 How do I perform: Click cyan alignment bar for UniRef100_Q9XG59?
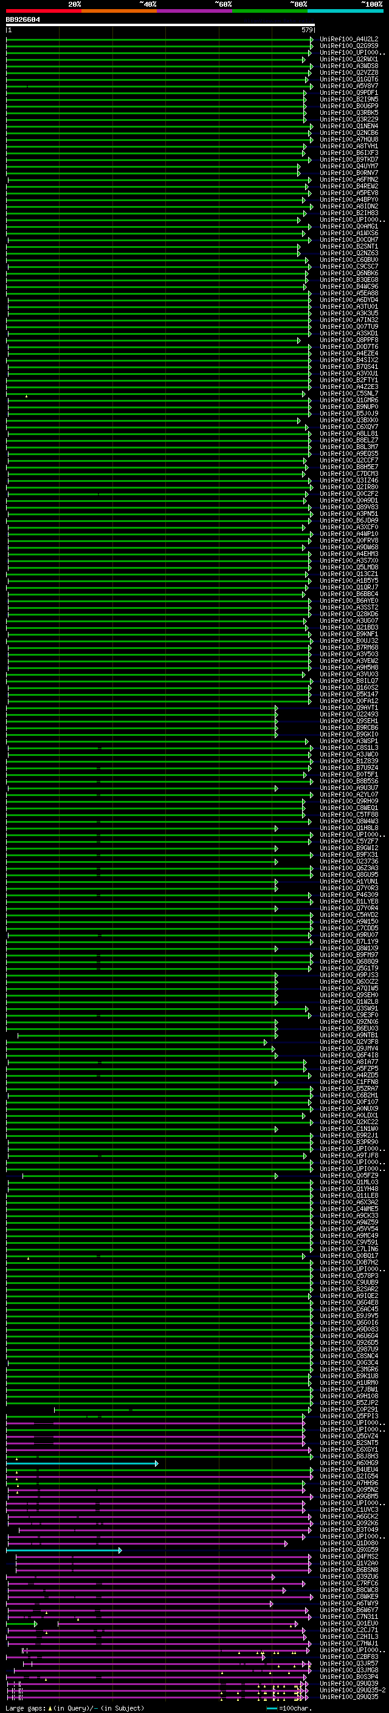pyautogui.click(x=64, y=1551)
